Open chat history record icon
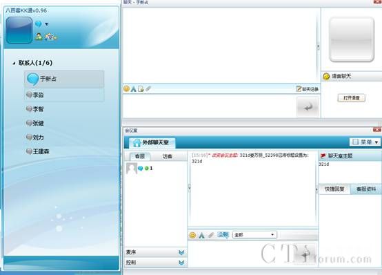 [x=308, y=89]
